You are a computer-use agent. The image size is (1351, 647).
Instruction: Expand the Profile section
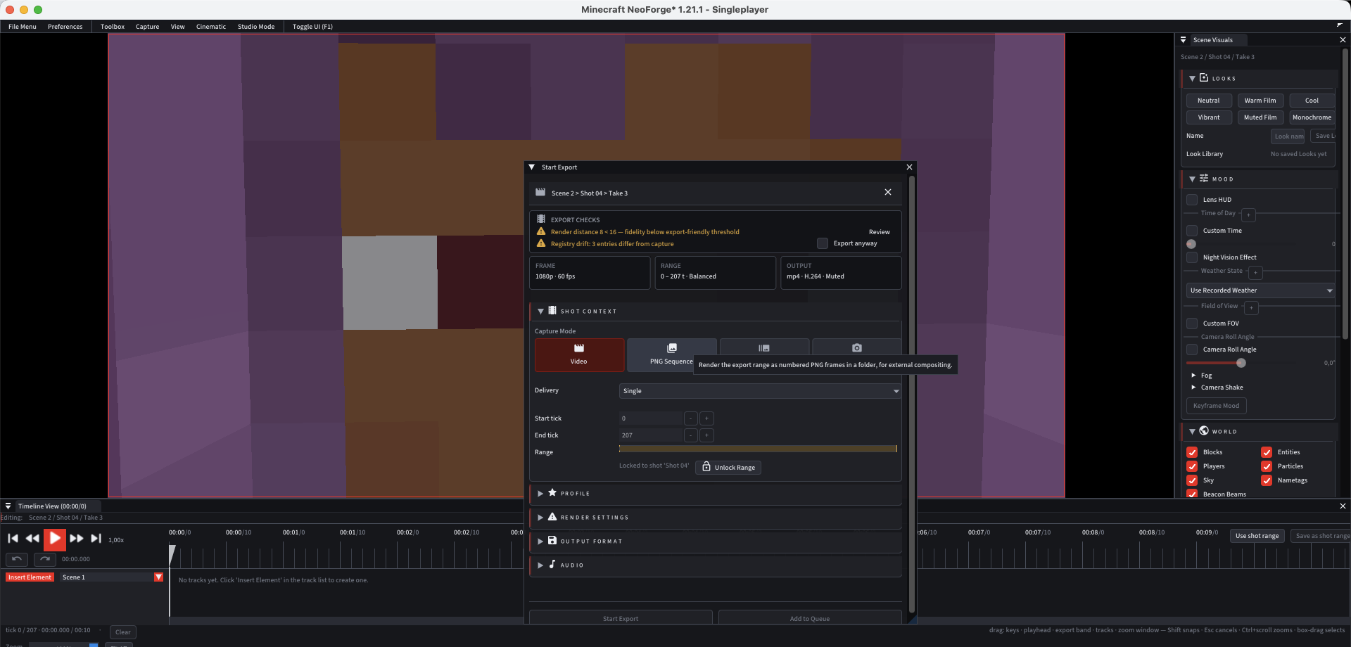coord(540,494)
